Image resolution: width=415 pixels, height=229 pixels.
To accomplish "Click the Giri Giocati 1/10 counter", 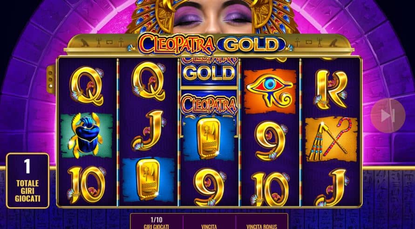I will (x=156, y=223).
